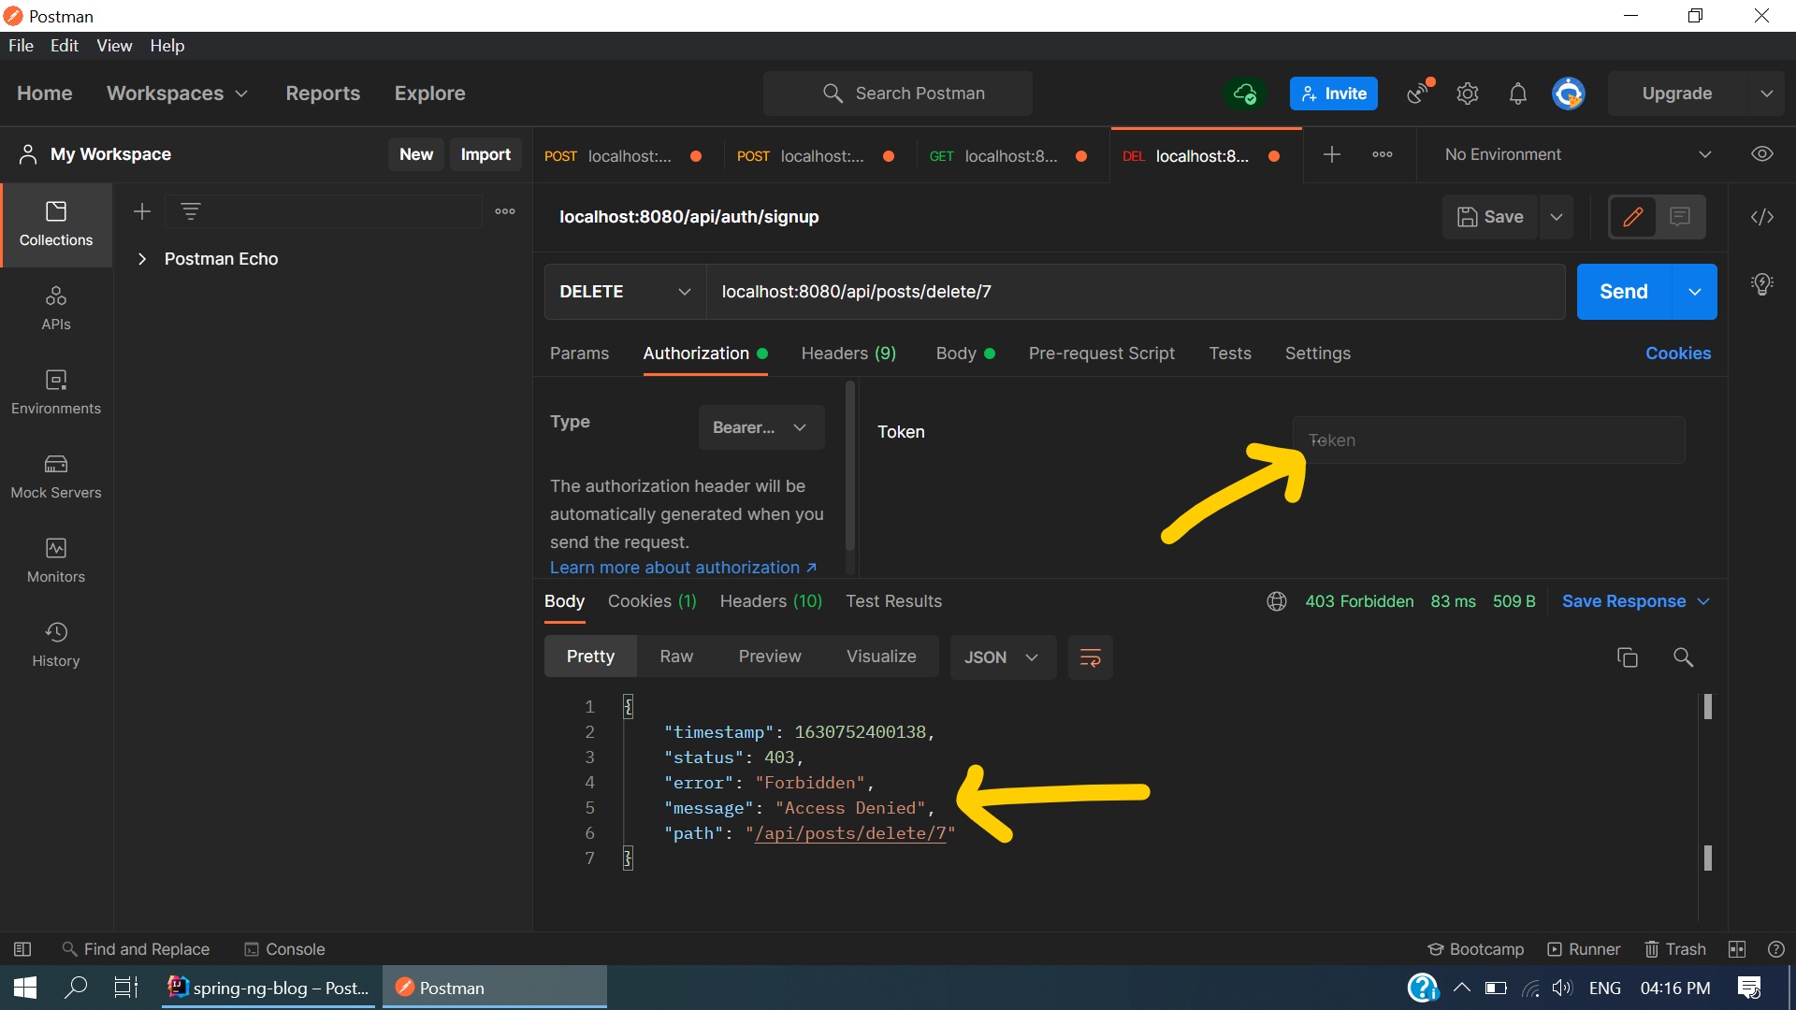Open the History sidebar panel

pos(56,645)
